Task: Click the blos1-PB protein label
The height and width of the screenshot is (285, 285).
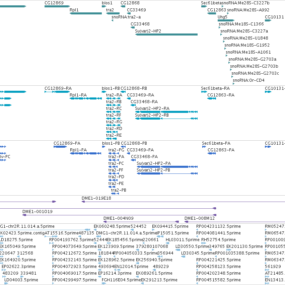Action: [x=111, y=143]
